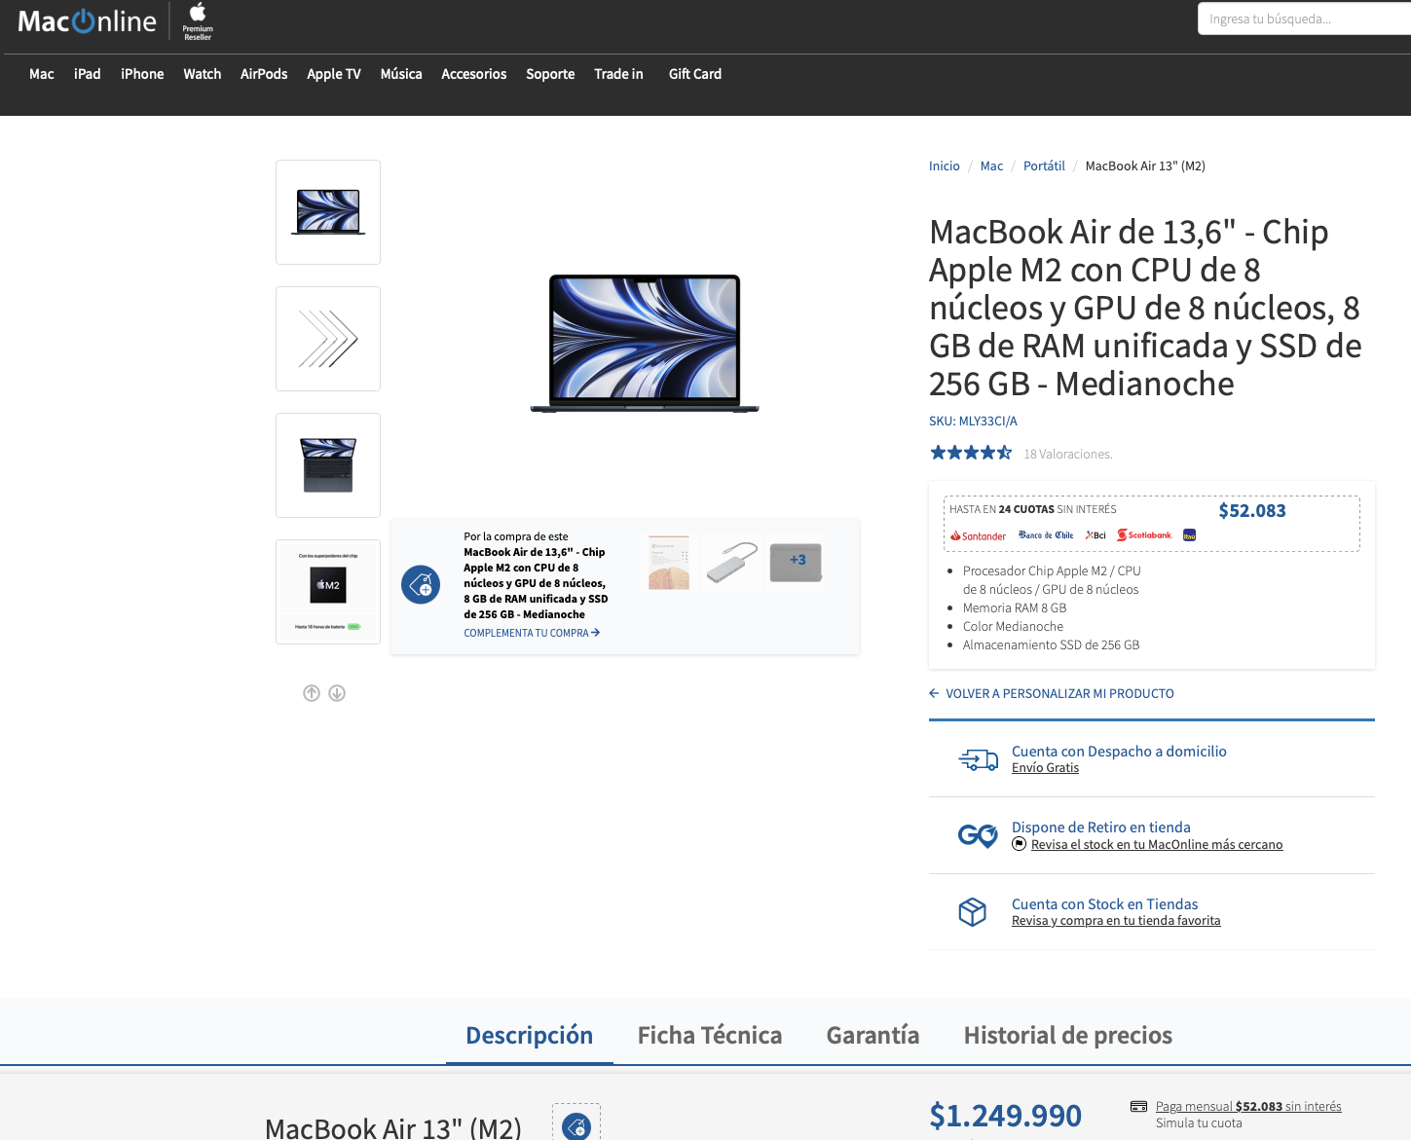Click the delivery truck icon

[978, 760]
